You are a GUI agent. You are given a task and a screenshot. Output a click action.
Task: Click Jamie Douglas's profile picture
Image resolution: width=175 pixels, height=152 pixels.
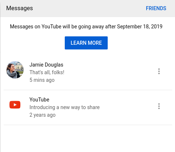[x=15, y=70]
